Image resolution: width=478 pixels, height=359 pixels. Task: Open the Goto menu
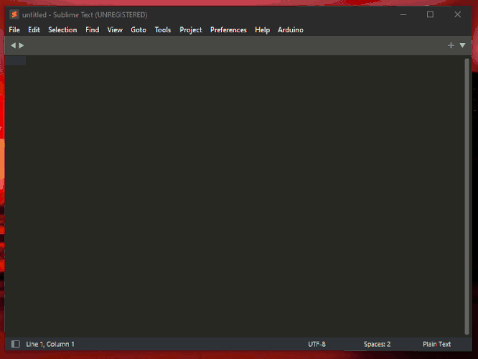tap(139, 30)
